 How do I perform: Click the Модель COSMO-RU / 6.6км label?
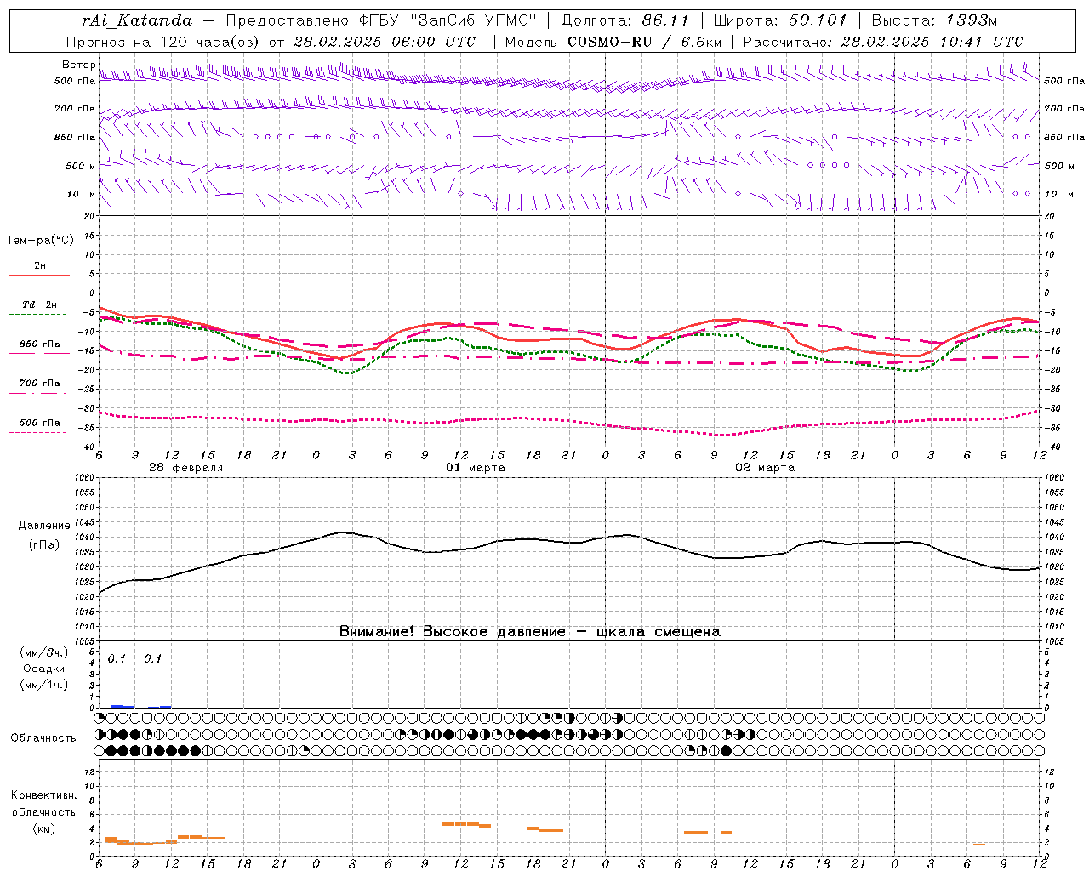click(613, 42)
